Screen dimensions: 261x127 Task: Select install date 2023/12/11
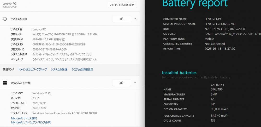tap(39, 103)
